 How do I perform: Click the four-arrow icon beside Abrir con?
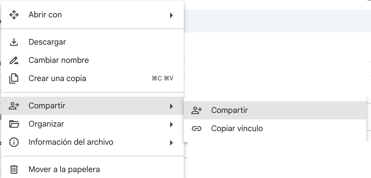pos(14,15)
